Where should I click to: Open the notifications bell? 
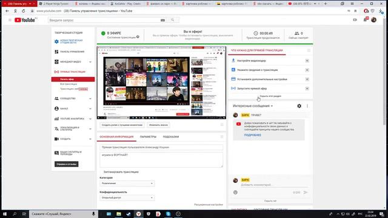pos(366,19)
